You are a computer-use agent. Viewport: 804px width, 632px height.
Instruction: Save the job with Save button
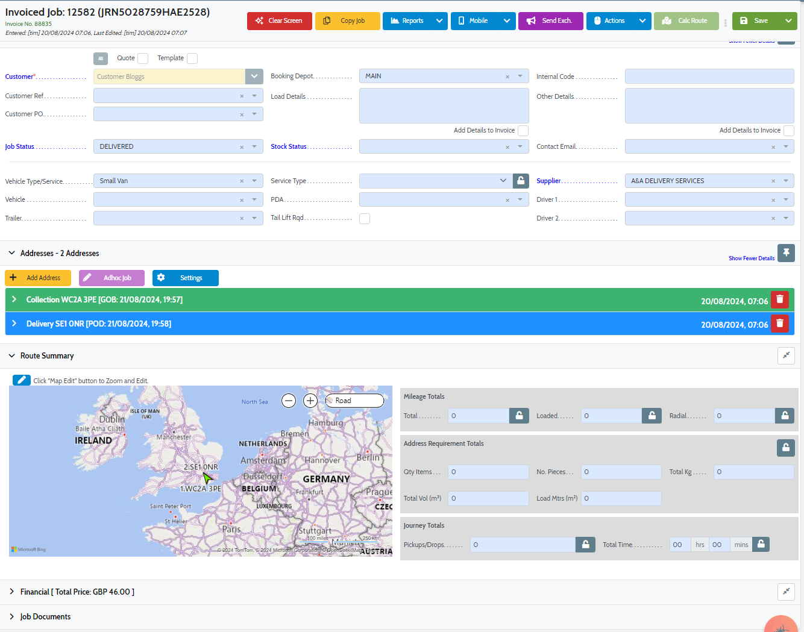tap(756, 20)
